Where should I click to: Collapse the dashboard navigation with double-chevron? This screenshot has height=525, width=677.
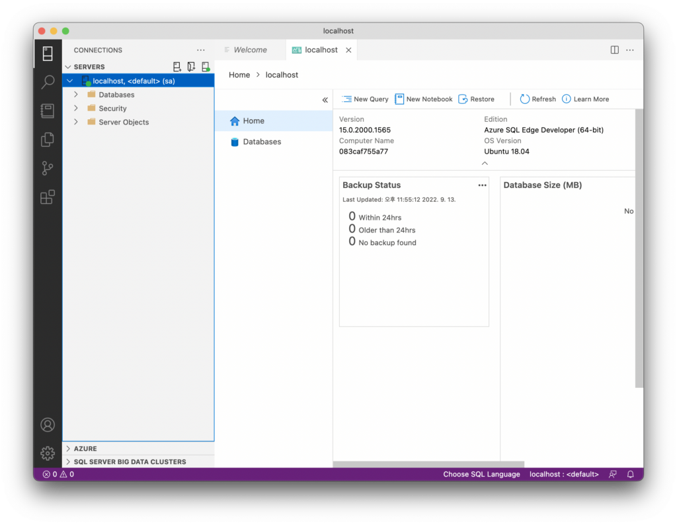click(325, 100)
